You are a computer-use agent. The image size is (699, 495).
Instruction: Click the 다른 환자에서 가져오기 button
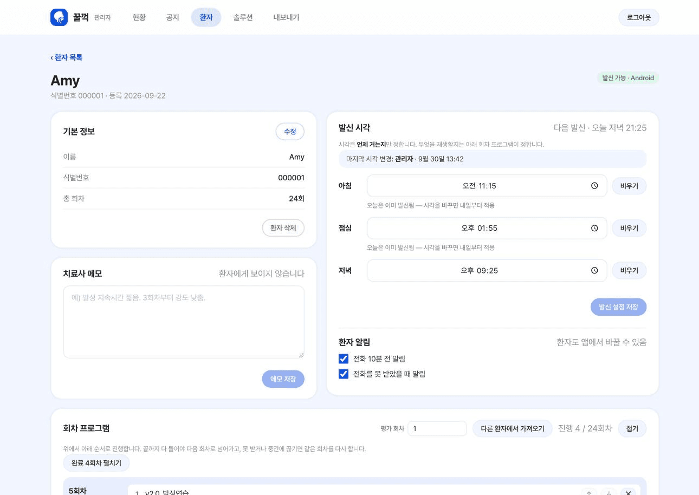513,428
